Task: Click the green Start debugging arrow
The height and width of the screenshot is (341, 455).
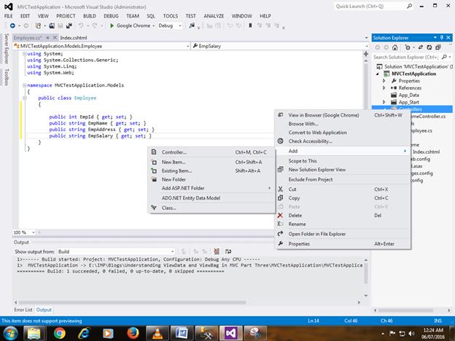Action: pos(112,26)
